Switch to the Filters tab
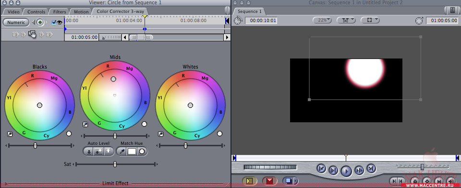This screenshot has height=188, width=461. (x=60, y=12)
